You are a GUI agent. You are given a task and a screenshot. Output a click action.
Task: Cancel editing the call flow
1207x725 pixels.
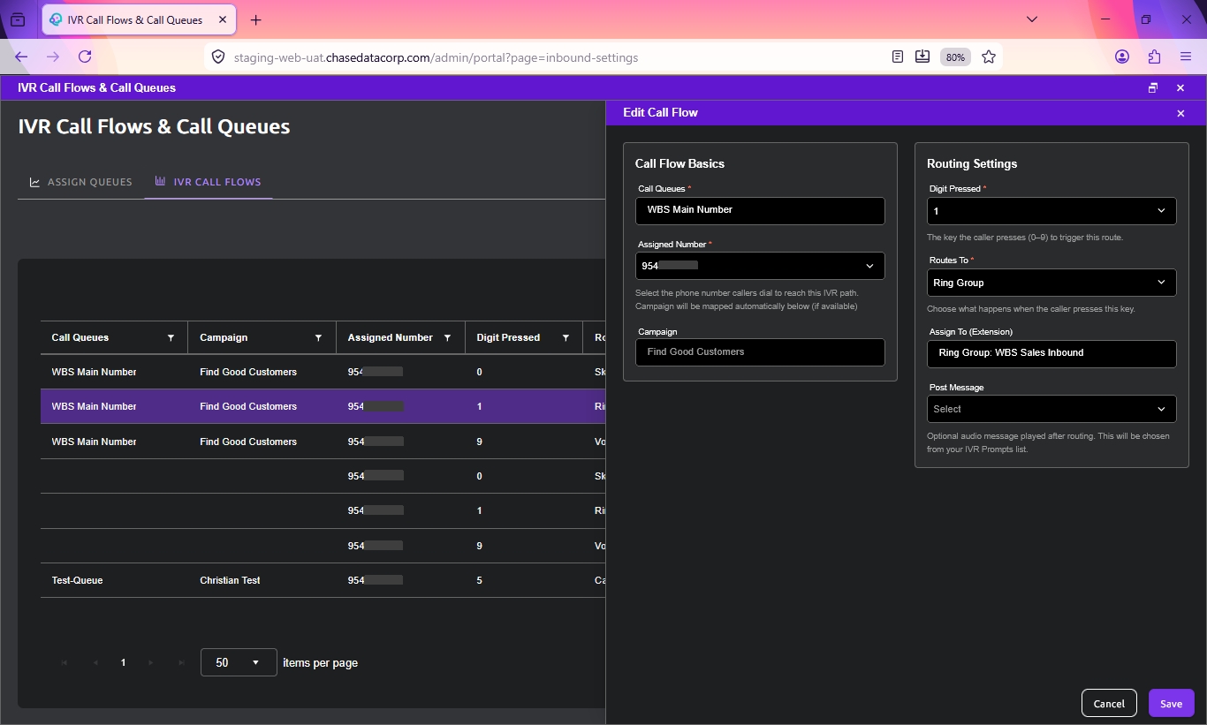1109,703
